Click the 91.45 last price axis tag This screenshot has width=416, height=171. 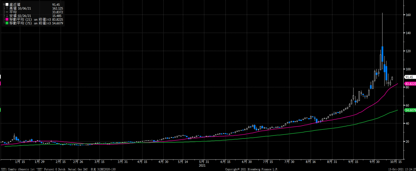(409, 77)
